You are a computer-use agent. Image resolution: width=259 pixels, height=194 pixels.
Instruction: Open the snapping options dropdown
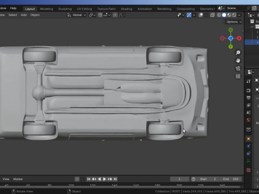point(106,15)
